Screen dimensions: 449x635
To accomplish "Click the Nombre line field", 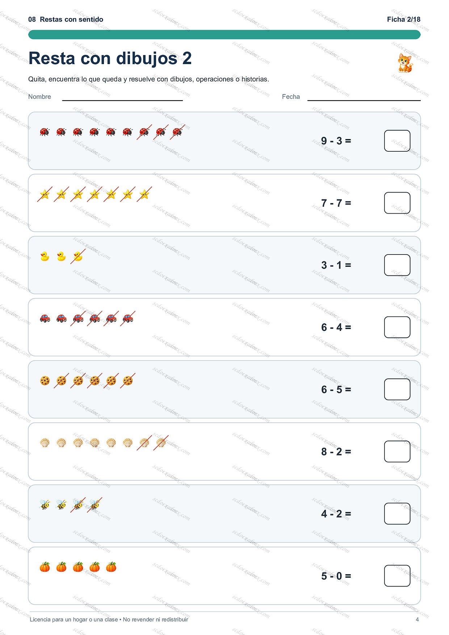I will 122,97.
